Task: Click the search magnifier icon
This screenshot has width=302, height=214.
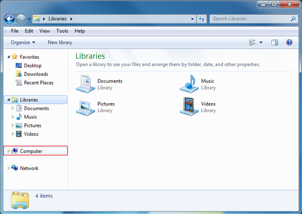Action: pos(293,19)
